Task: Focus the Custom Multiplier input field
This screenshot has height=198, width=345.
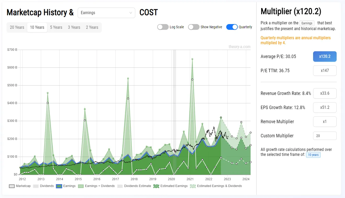Action: point(325,136)
